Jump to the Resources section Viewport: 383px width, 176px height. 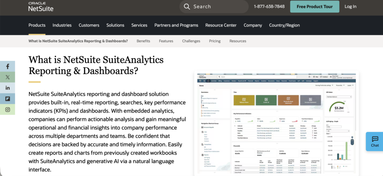pyautogui.click(x=238, y=41)
